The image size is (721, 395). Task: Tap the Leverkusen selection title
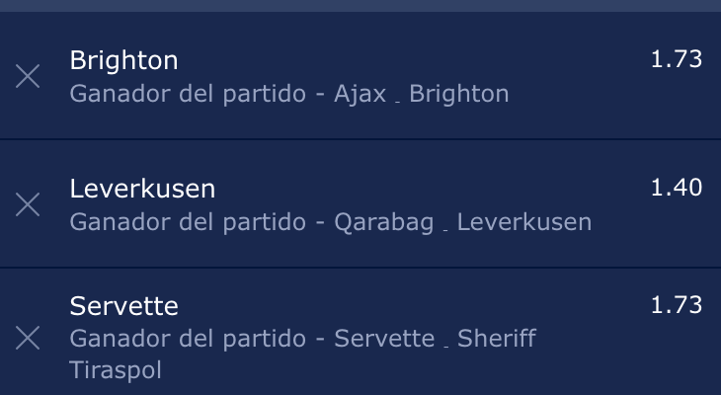pos(142,189)
